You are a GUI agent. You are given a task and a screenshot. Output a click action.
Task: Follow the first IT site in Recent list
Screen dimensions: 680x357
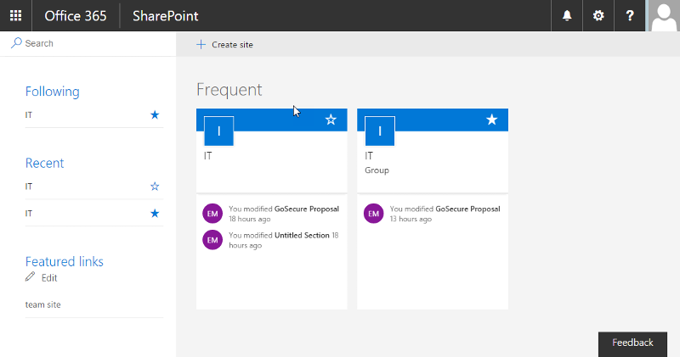[154, 186]
